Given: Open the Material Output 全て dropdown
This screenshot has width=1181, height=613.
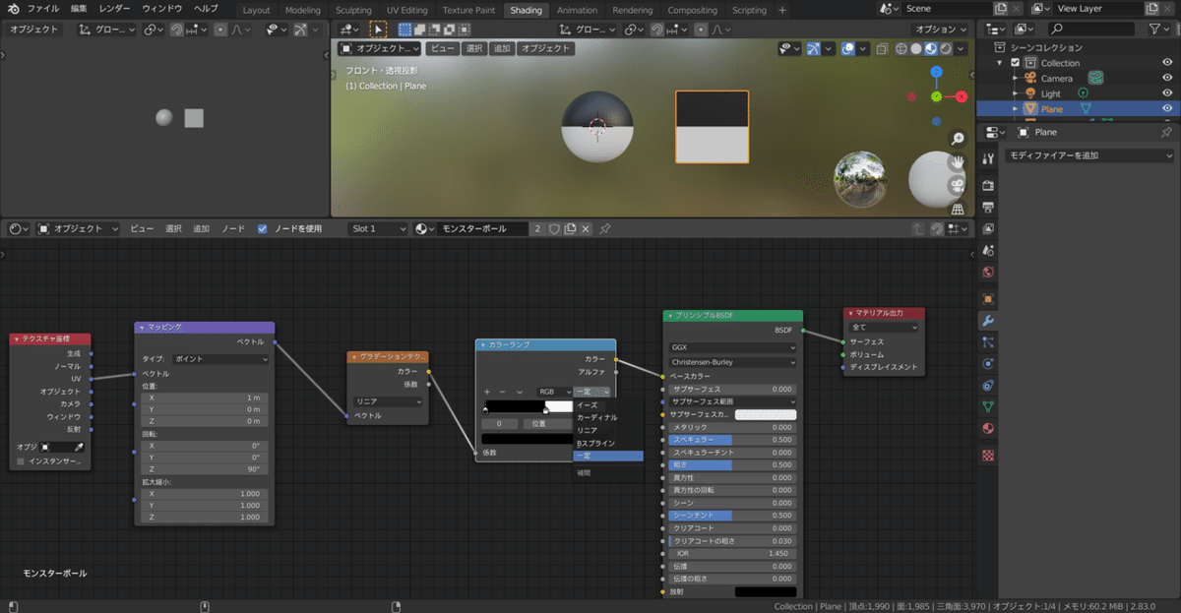Looking at the screenshot, I should point(884,328).
